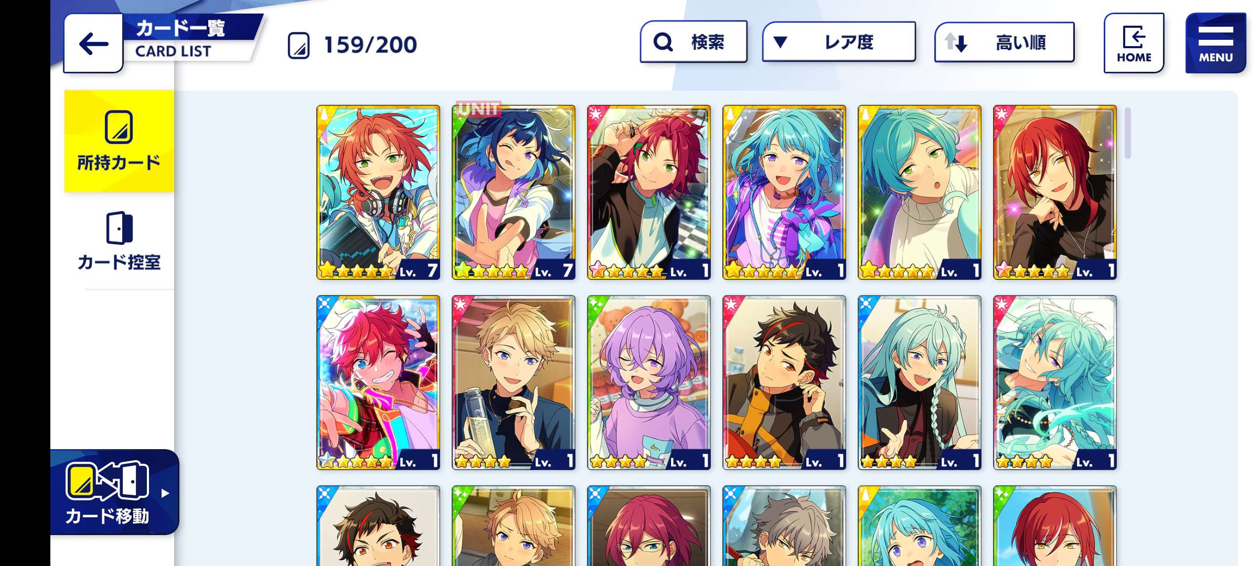Switch to the カード控室 card waiting room tab
This screenshot has height=566, width=1259.
(x=119, y=242)
